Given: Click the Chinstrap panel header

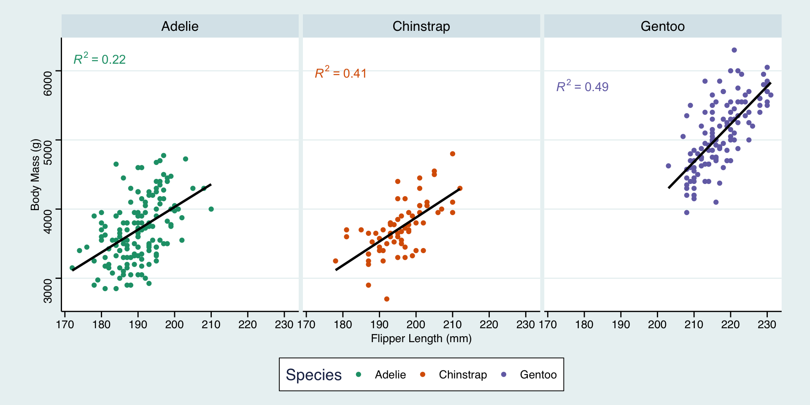Looking at the screenshot, I should point(421,26).
